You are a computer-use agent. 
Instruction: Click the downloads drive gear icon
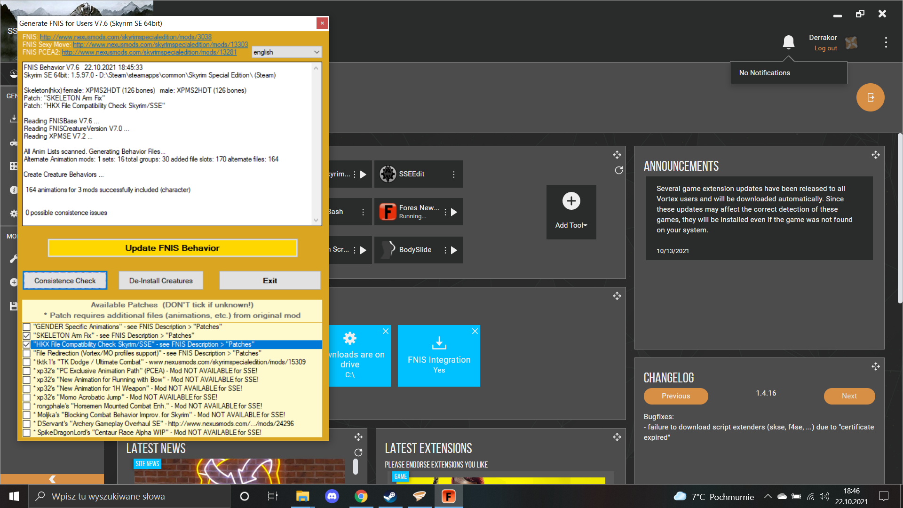(350, 338)
